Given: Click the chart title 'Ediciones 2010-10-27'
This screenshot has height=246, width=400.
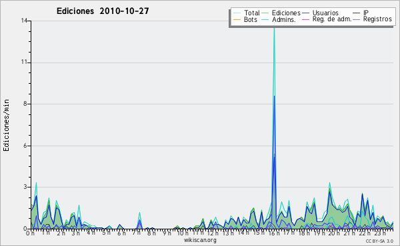Looking at the screenshot, I should point(103,11).
